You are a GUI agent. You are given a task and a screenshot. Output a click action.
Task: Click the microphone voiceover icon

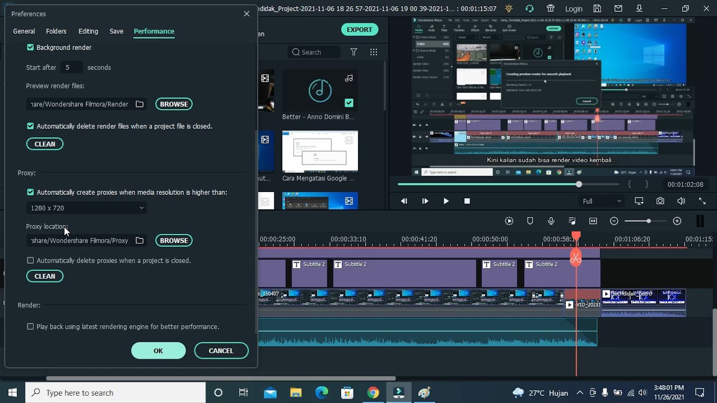(x=551, y=221)
